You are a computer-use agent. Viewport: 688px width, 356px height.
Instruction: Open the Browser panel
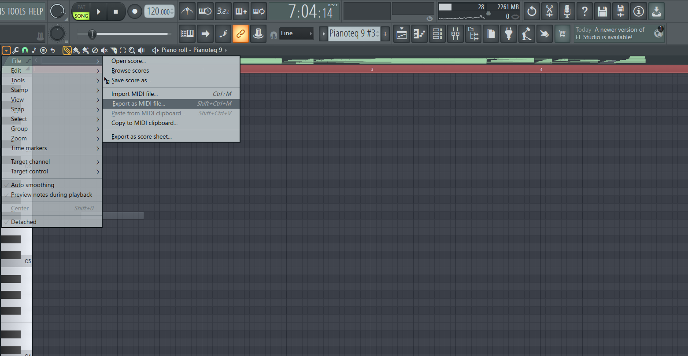coord(473,33)
